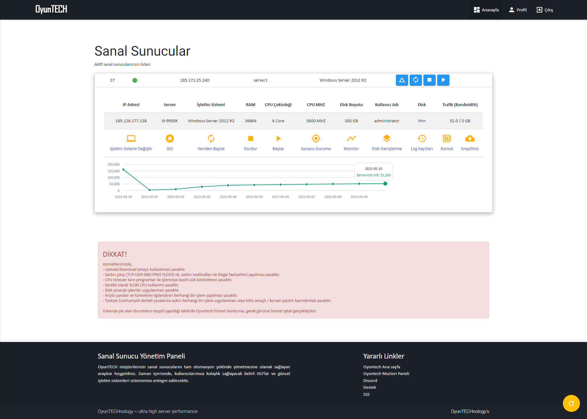
Task: Click the 36864 RAM value
Action: 251,121
